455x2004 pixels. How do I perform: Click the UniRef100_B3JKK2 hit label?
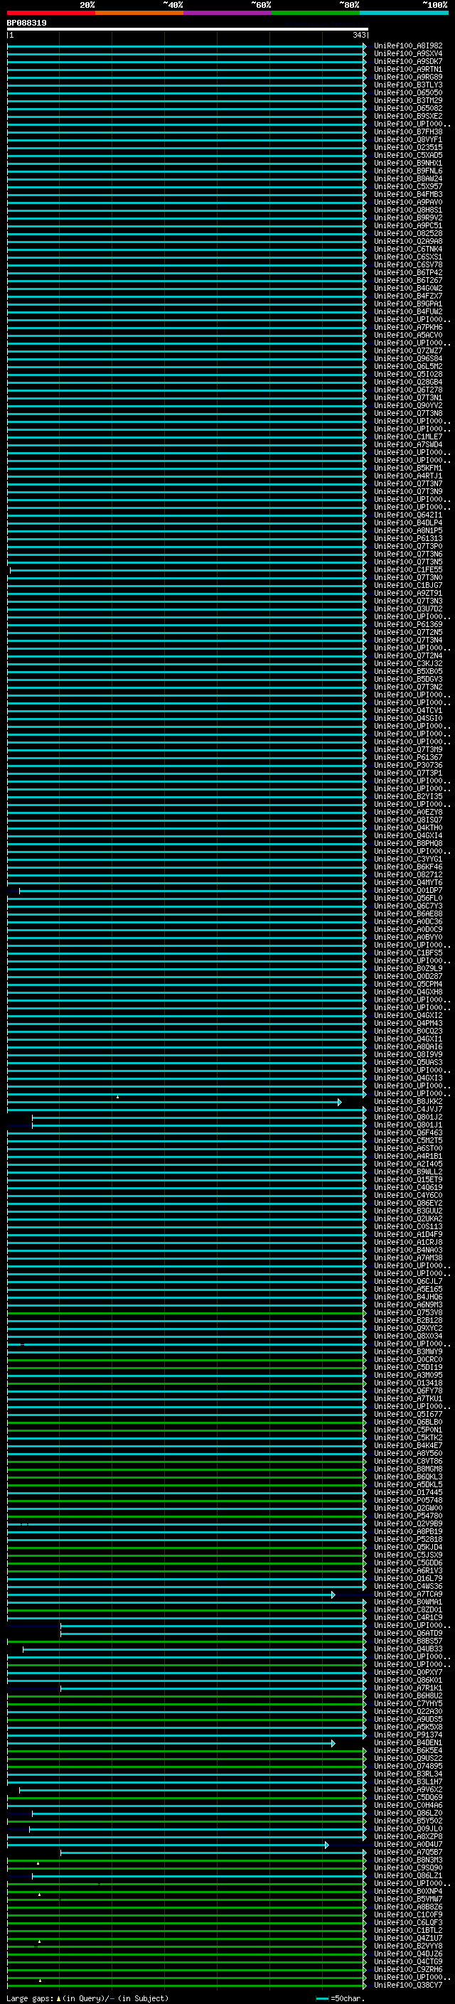pyautogui.click(x=407, y=1102)
